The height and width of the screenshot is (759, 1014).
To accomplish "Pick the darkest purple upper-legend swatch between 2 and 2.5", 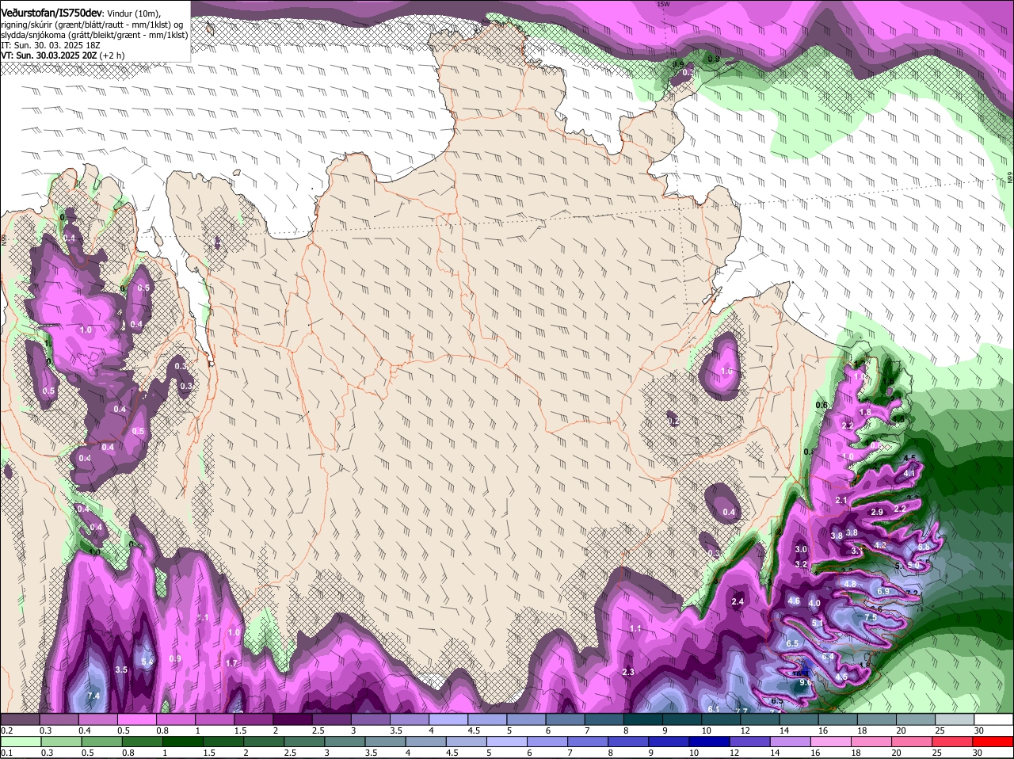I will tap(293, 720).
